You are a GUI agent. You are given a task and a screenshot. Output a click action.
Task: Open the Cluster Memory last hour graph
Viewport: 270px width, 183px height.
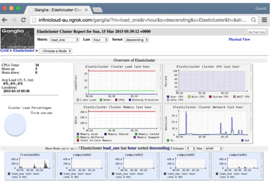click(118, 124)
